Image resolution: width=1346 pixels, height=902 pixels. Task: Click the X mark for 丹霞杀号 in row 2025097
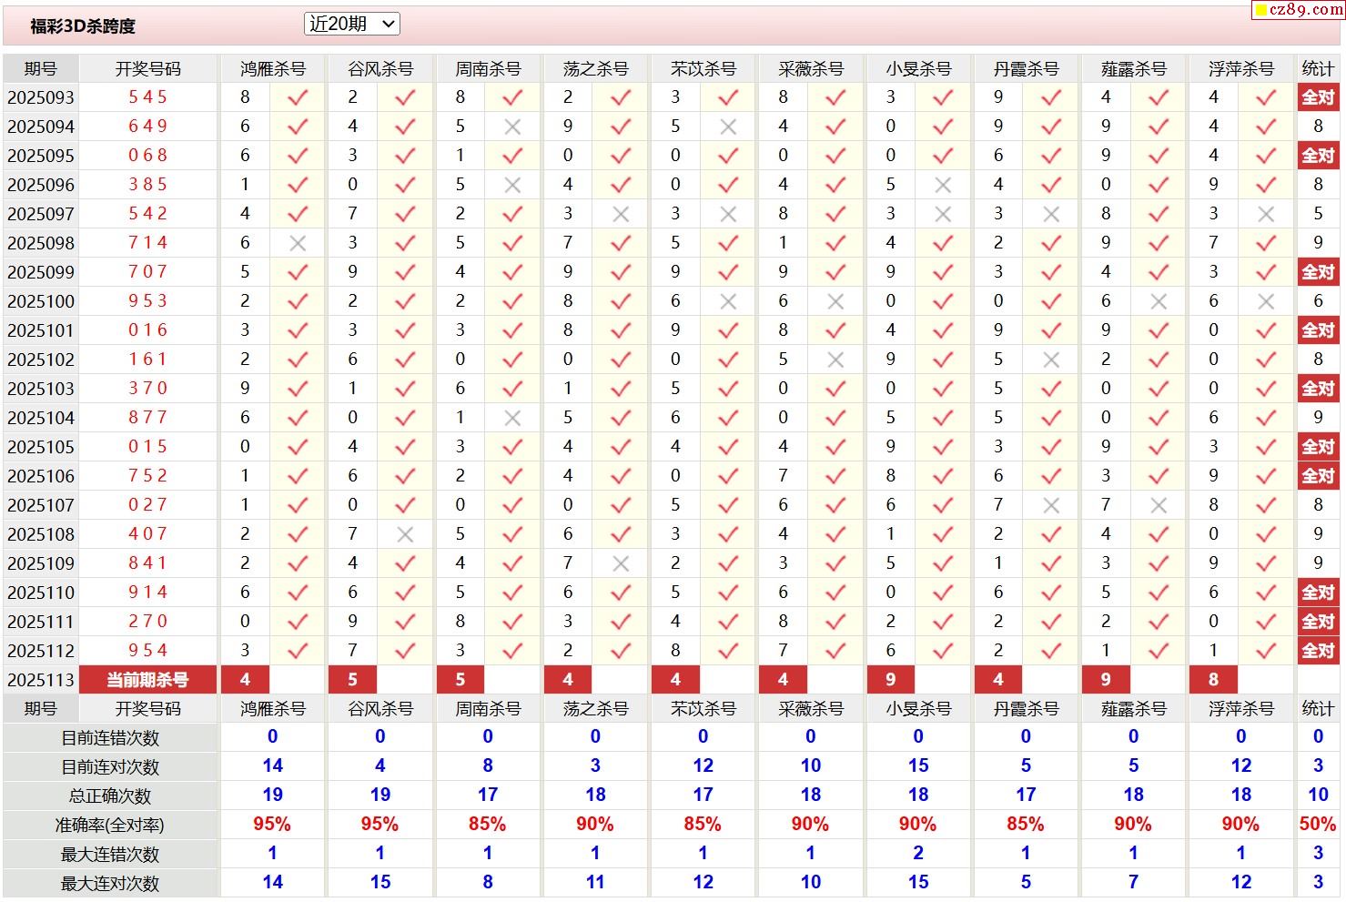[x=1051, y=214]
